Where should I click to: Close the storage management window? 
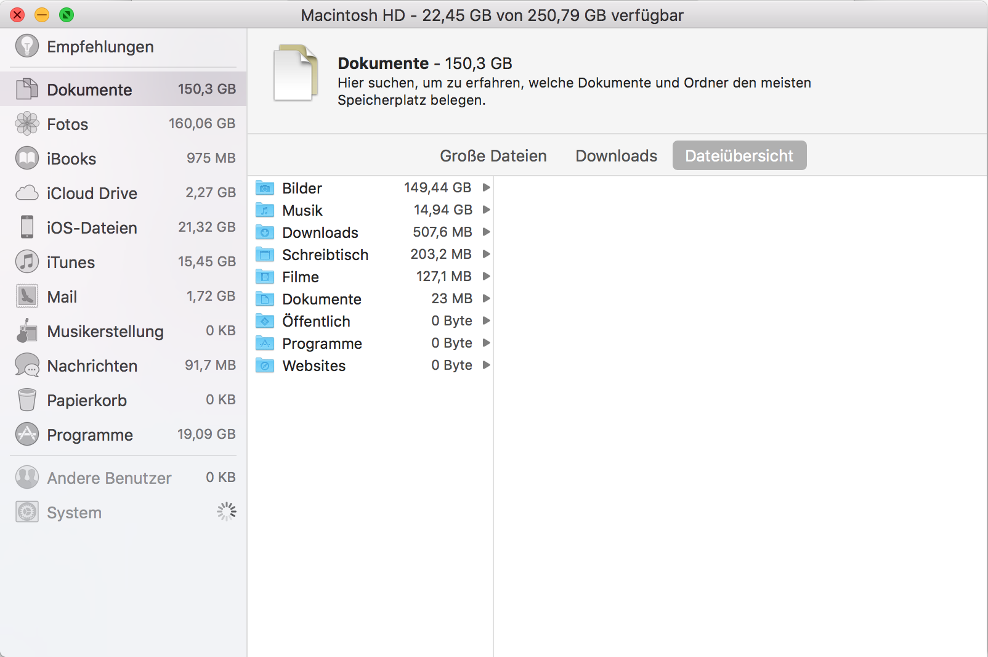(17, 15)
